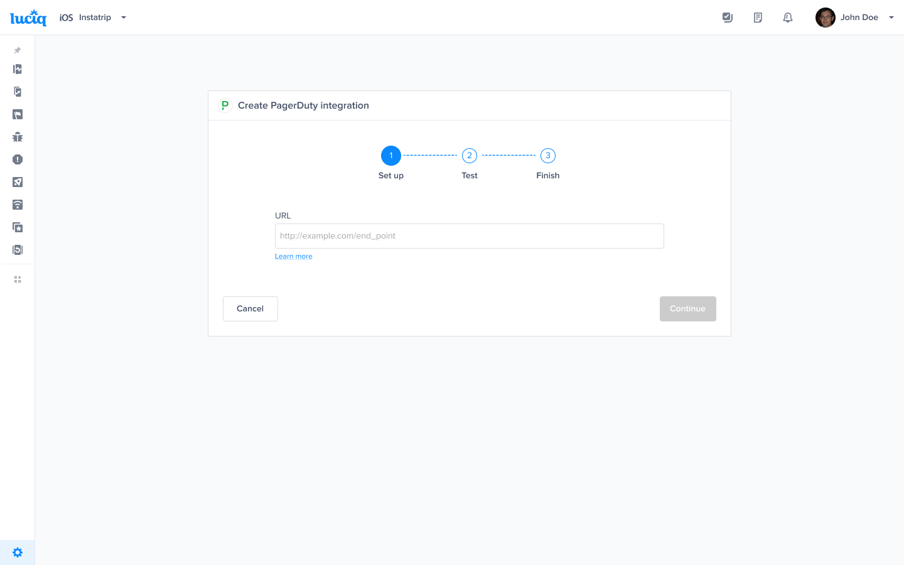Select step 1 Set up circle
This screenshot has height=565, width=904.
click(x=391, y=156)
